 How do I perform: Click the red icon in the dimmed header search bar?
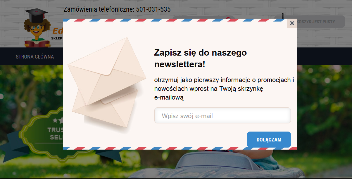pyautogui.click(x=228, y=18)
